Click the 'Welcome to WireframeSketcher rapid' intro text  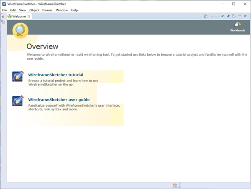click(137, 56)
